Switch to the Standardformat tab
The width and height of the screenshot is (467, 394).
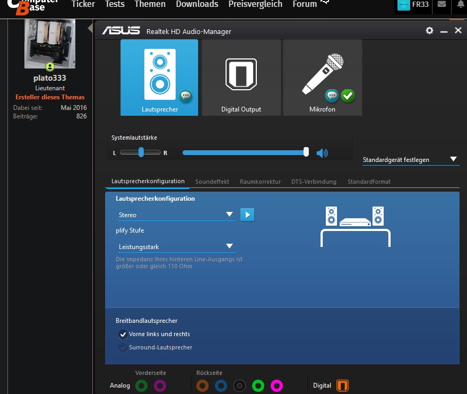(369, 182)
